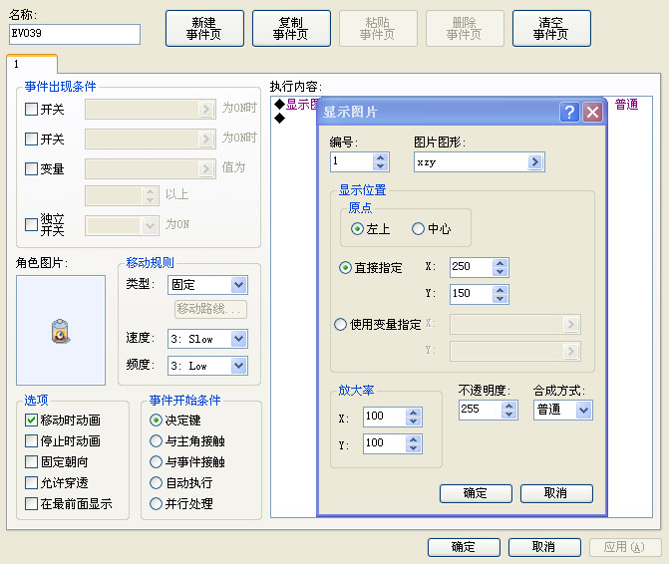The height and width of the screenshot is (564, 669).
Task: Open the 频度 3: Low dropdown
Action: point(238,366)
